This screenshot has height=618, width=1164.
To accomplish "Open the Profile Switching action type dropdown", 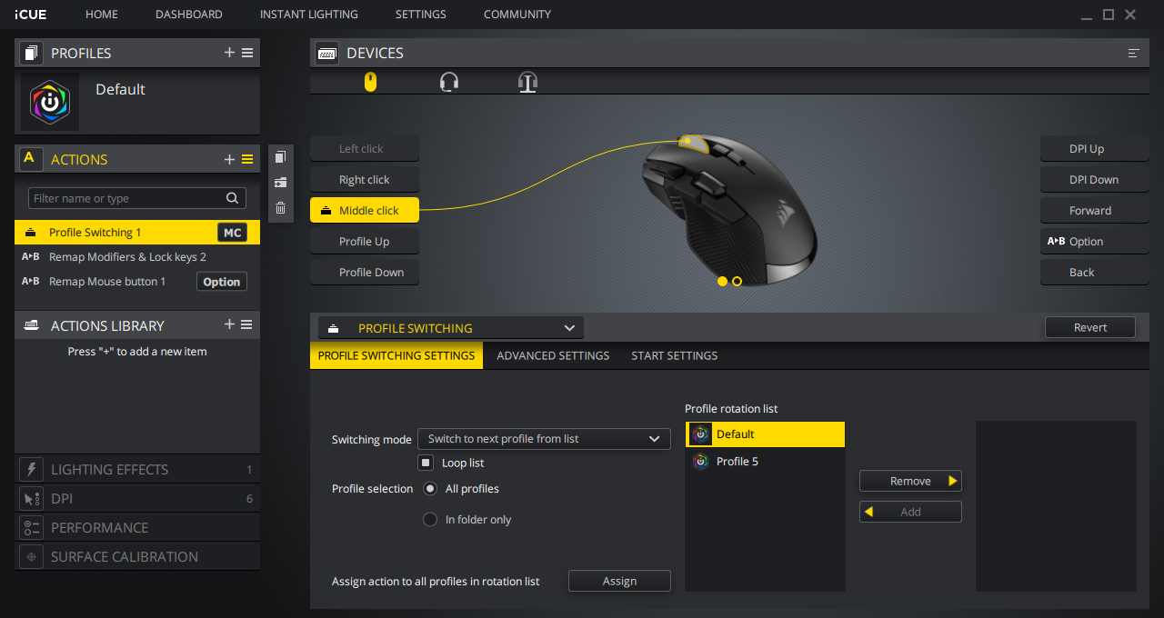I will click(x=451, y=327).
